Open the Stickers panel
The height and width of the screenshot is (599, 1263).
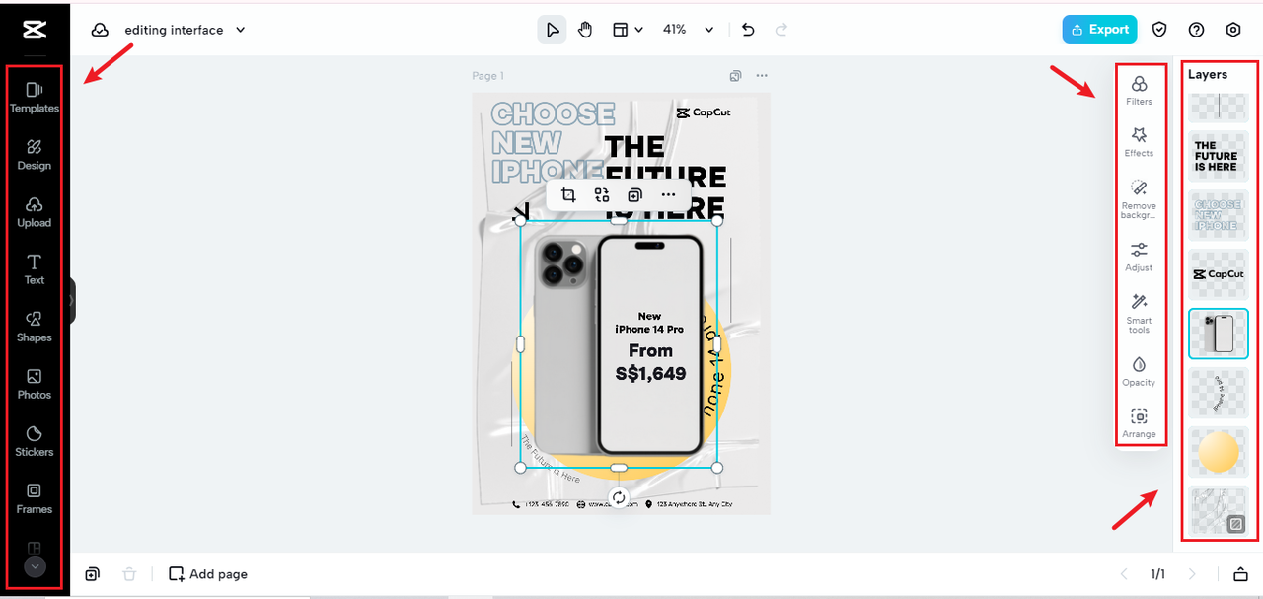pos(35,441)
